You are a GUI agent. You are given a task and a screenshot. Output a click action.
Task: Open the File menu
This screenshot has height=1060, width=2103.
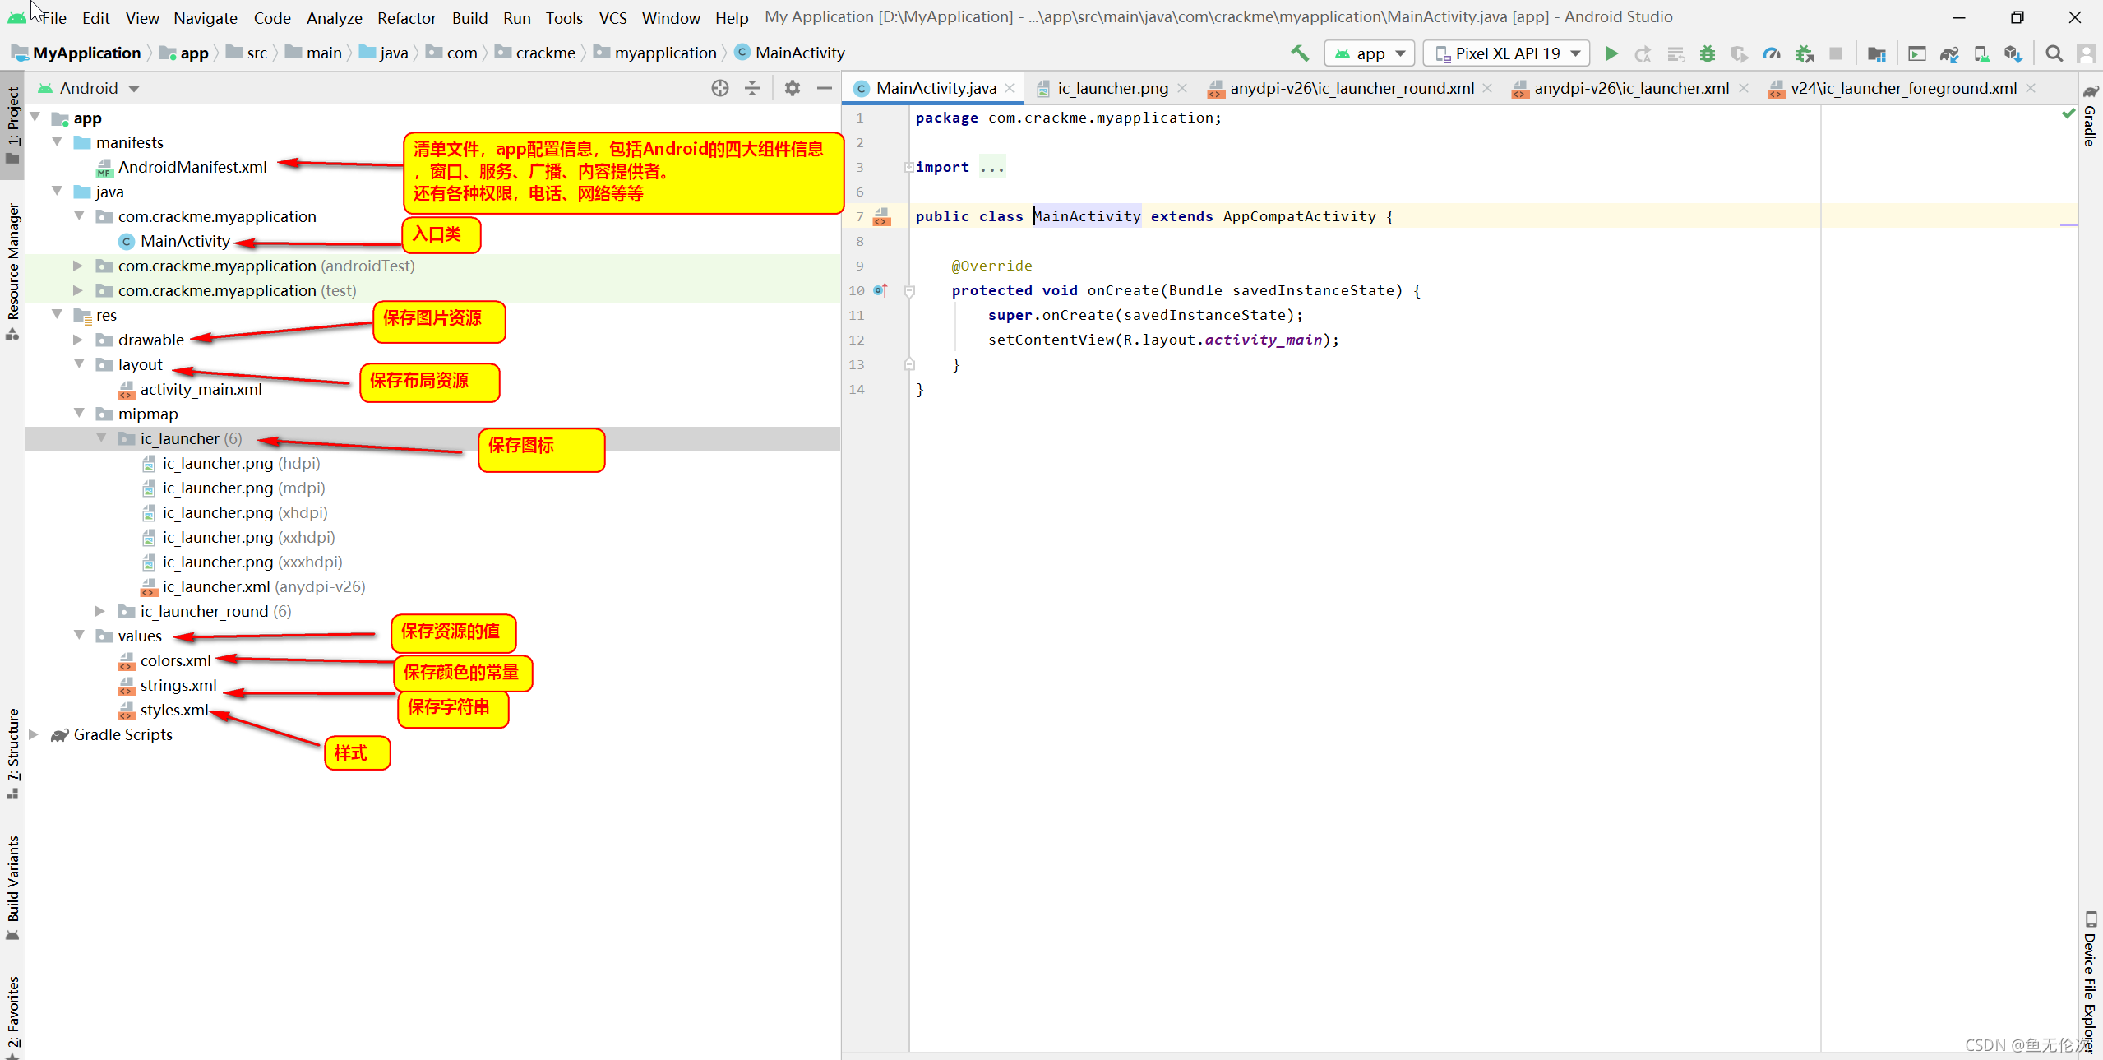point(53,17)
